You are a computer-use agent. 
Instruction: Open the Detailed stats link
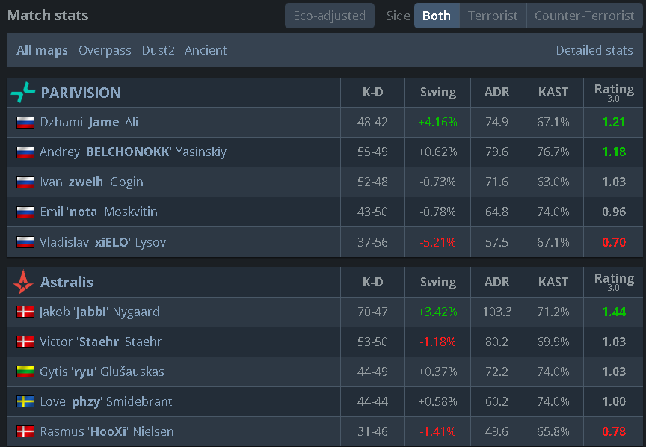coord(594,51)
